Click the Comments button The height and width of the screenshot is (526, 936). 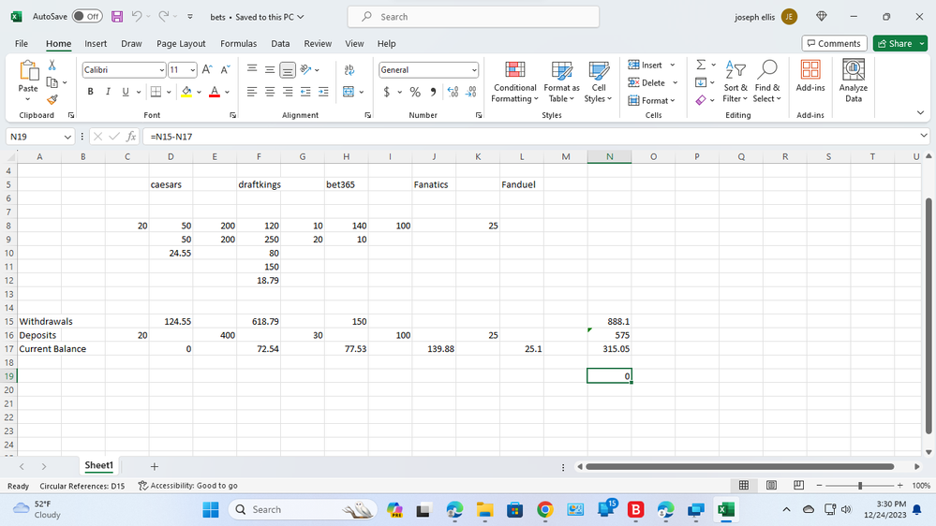click(834, 44)
